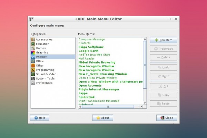Image resolution: width=207 pixels, height=138 pixels.
Task: Click the Accessories category icon
Action: 33,40
